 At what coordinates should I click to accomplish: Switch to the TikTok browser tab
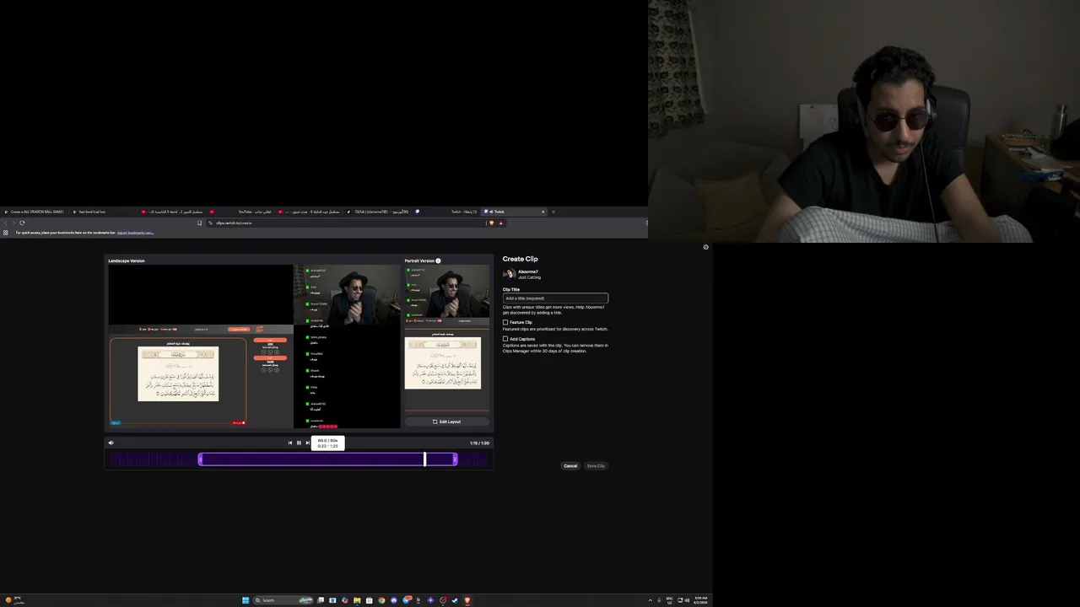tap(380, 212)
